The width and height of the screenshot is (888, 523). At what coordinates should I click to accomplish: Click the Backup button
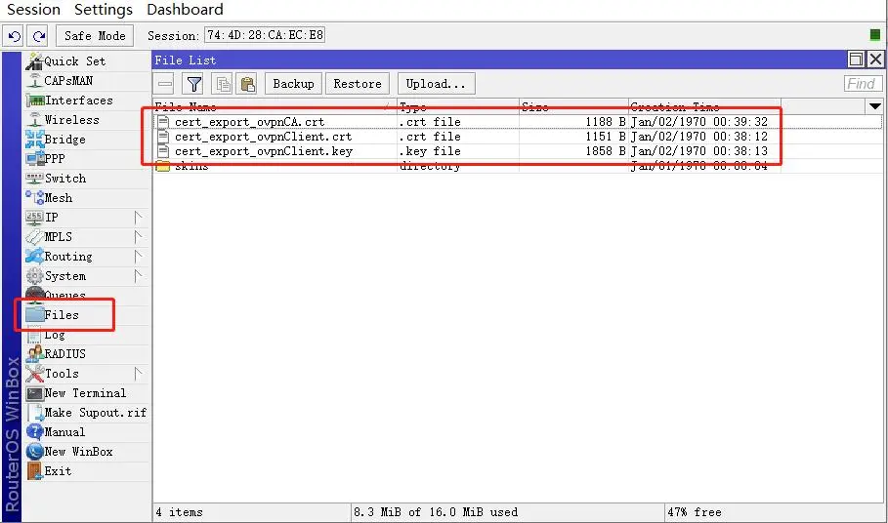tap(293, 84)
